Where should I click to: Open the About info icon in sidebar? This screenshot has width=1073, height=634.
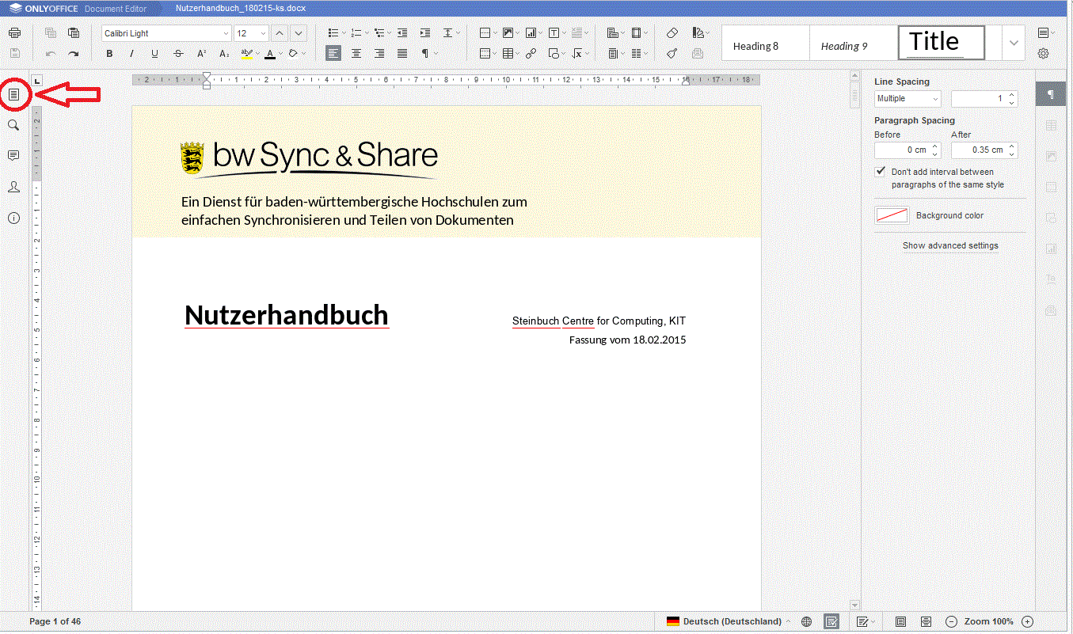[x=13, y=218]
